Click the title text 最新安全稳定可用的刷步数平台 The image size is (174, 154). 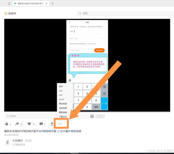pos(23,131)
